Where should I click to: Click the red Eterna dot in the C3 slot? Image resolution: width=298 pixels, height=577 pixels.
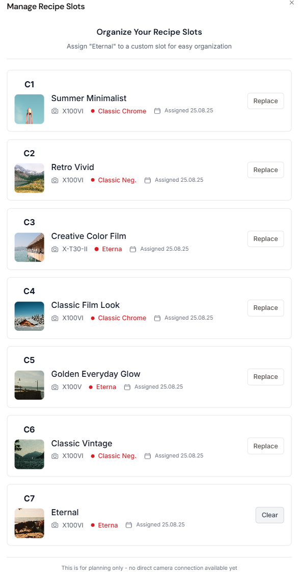96,249
